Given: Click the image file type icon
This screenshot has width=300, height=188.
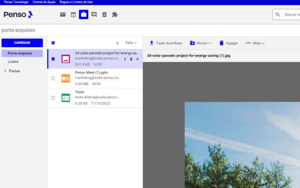Looking at the screenshot, I should 66,59.
